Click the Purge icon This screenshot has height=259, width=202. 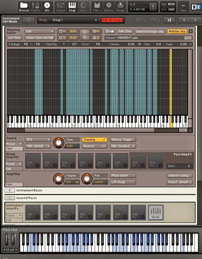pyautogui.click(x=121, y=6)
